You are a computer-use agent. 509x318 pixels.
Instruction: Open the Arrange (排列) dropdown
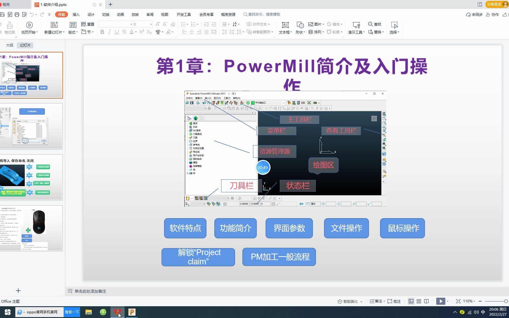point(316,32)
